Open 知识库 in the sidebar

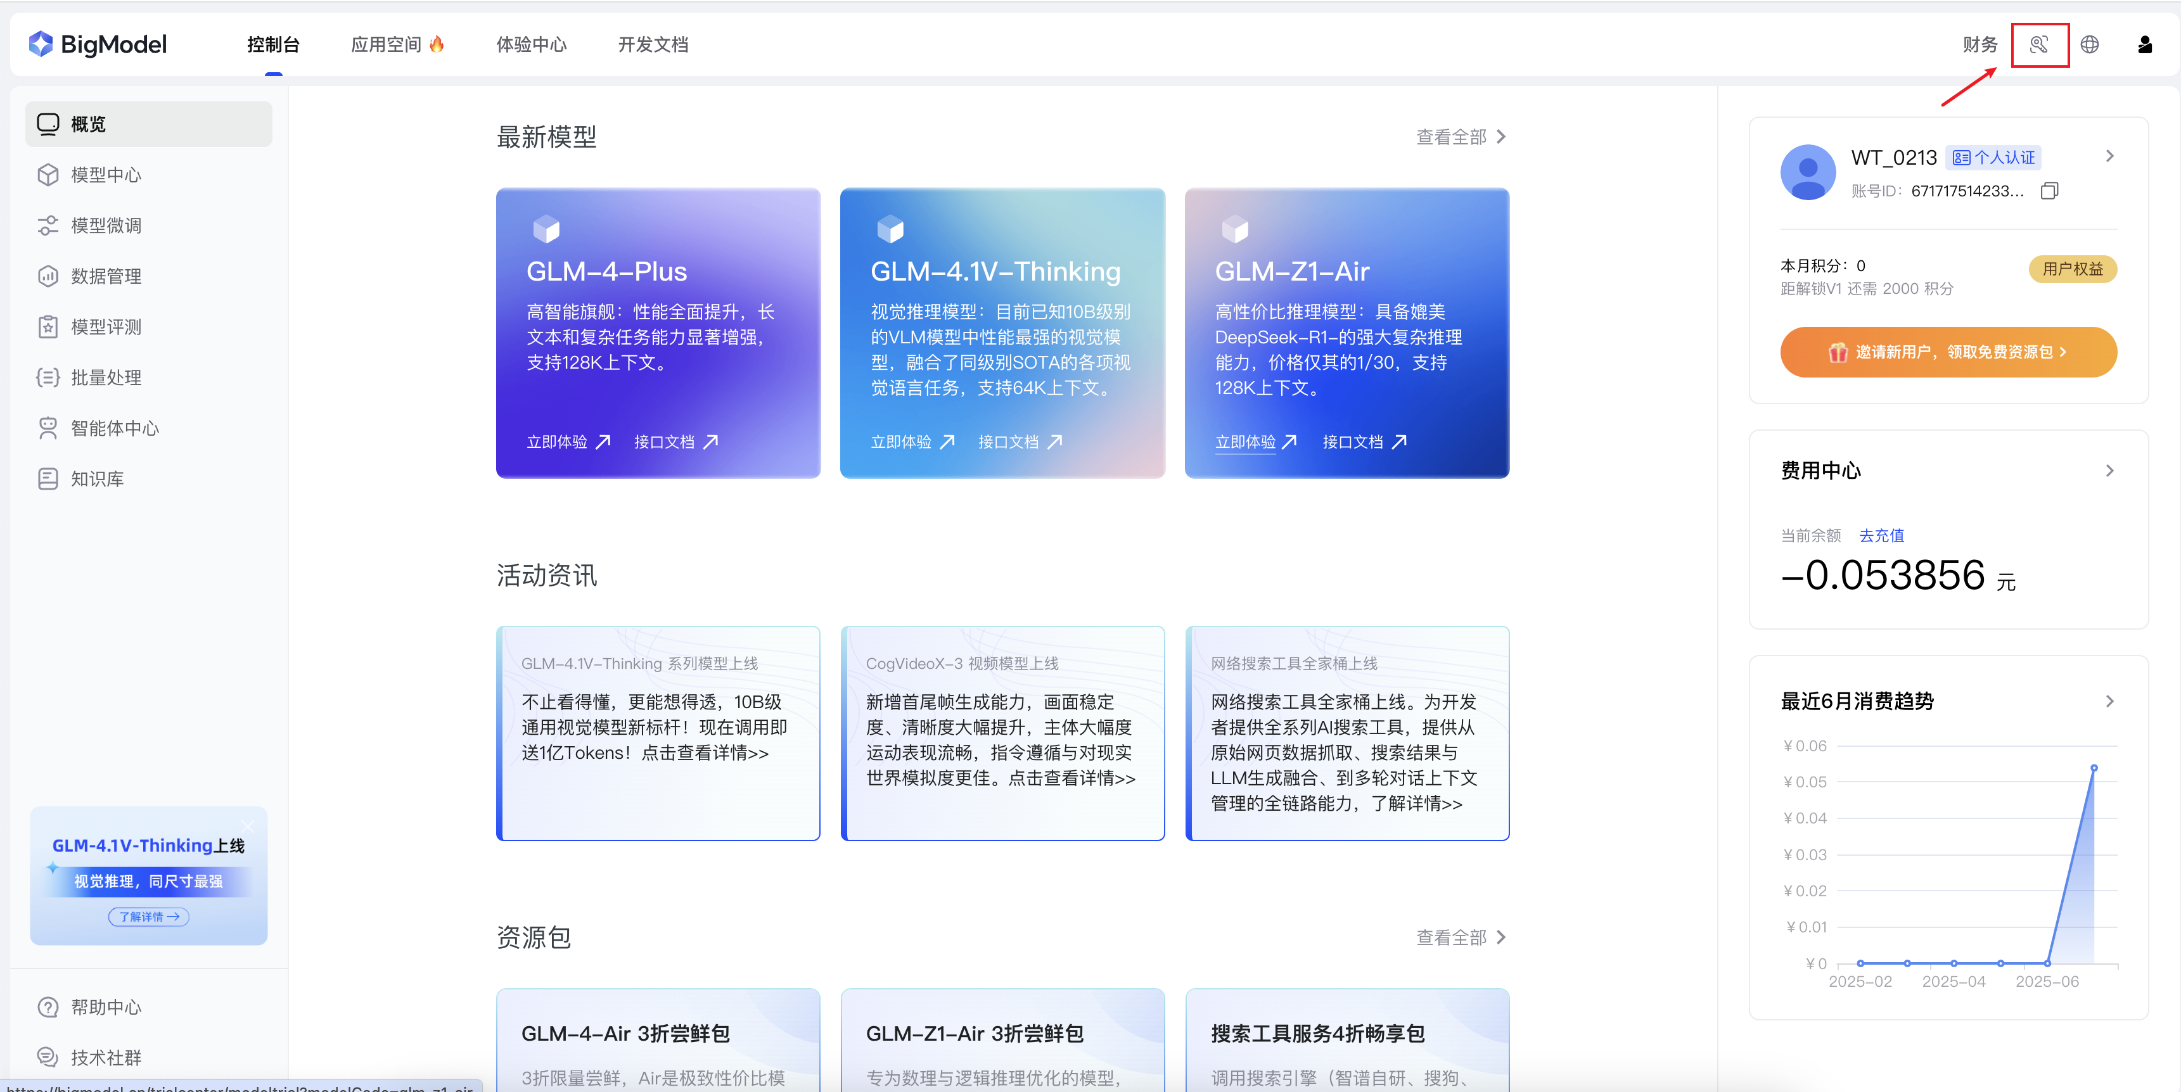pyautogui.click(x=149, y=479)
